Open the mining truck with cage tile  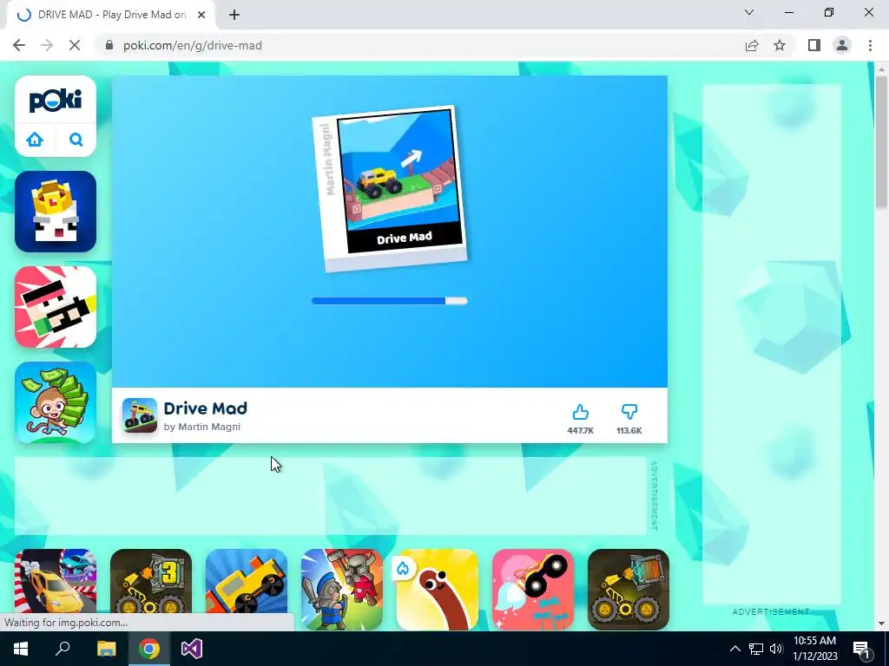[629, 589]
